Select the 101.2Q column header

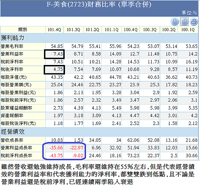[92, 30]
